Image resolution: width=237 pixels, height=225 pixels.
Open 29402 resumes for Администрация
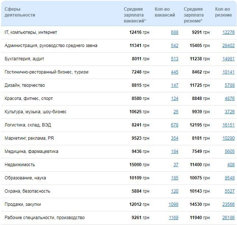tap(228, 46)
